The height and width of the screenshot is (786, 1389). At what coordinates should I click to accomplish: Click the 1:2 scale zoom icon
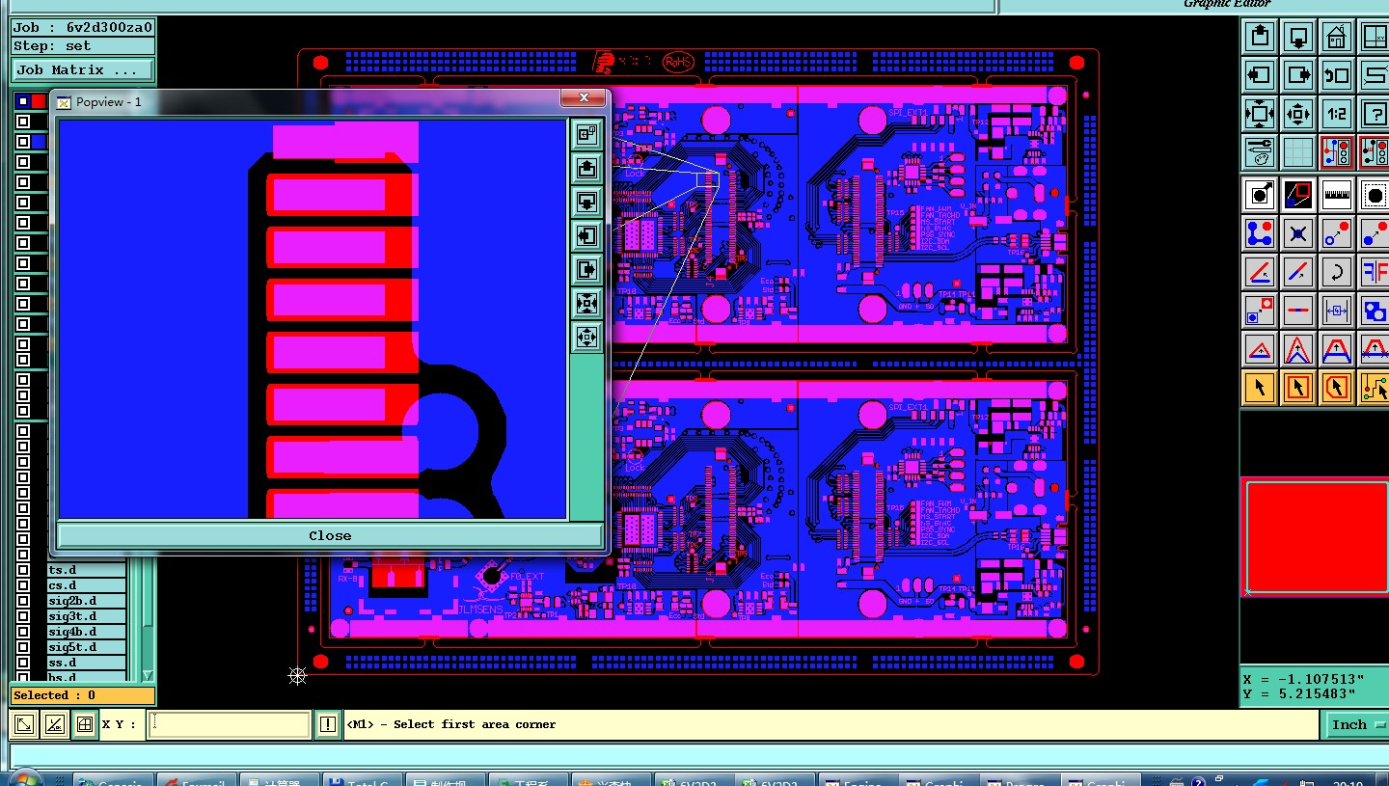pyautogui.click(x=1337, y=114)
